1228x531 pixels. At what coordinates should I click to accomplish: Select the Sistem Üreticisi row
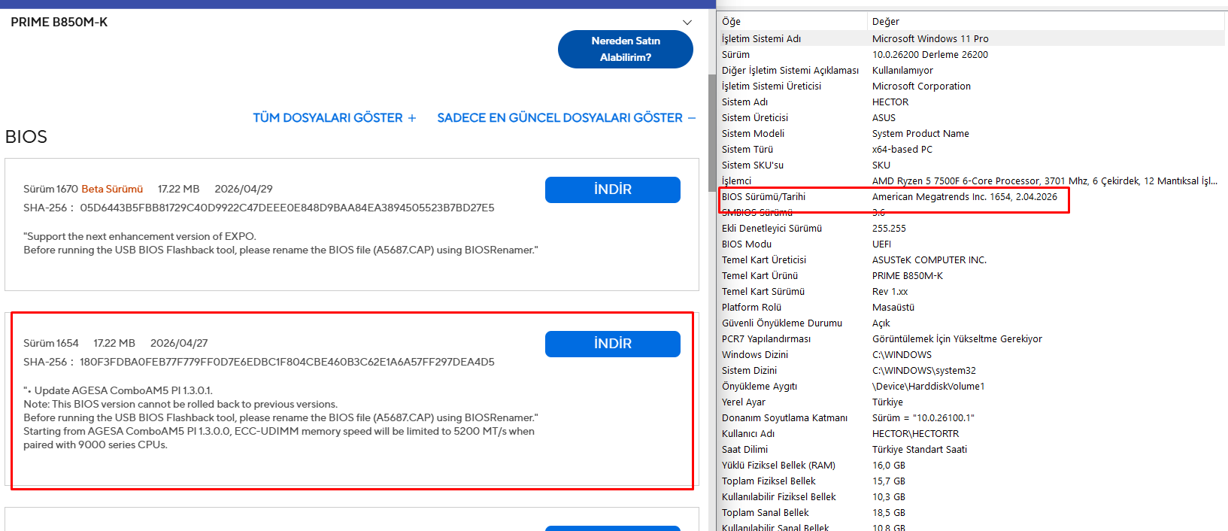[x=972, y=117]
